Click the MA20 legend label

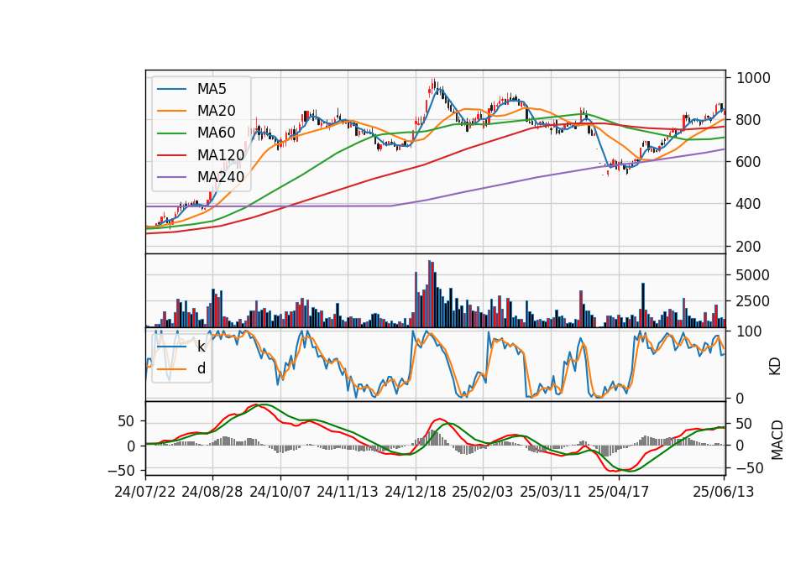tap(216, 111)
